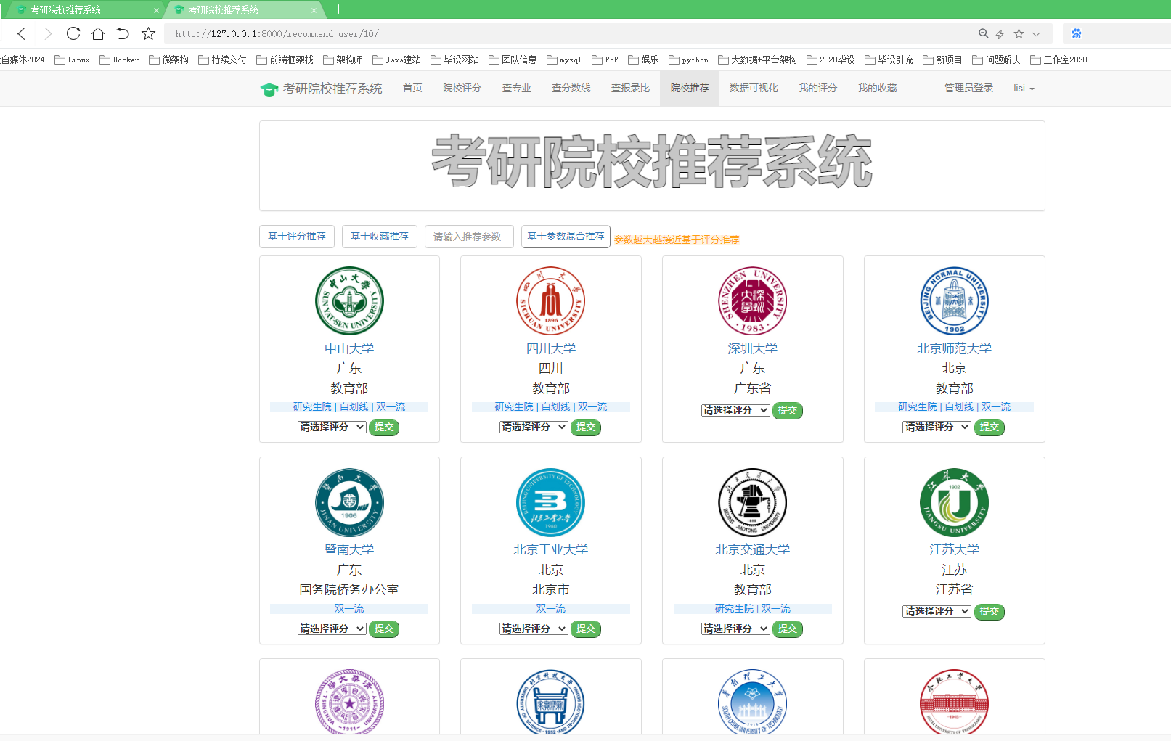Image resolution: width=1171 pixels, height=741 pixels.
Task: Click the 管理员登录 link
Action: (x=968, y=88)
